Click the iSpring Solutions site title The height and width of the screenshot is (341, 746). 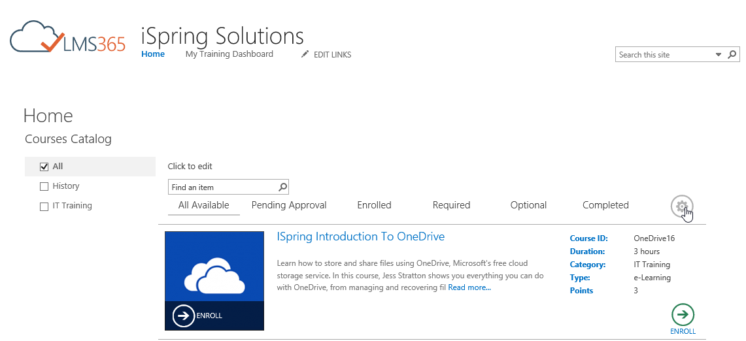[x=223, y=36]
